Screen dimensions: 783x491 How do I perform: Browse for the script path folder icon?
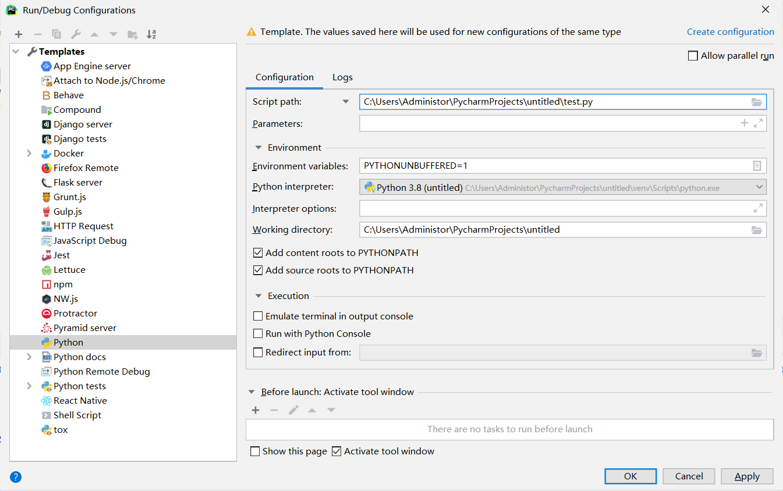[x=756, y=102]
